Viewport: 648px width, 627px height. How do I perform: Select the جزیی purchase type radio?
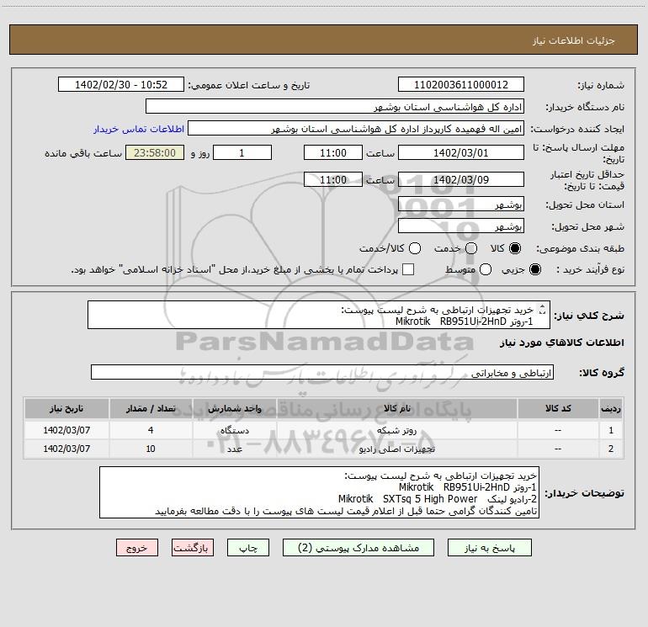[x=534, y=269]
